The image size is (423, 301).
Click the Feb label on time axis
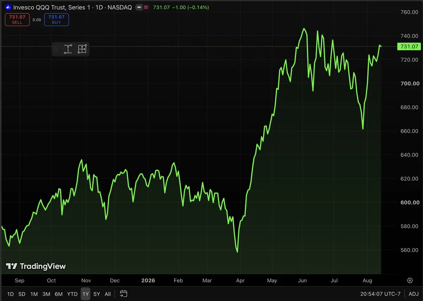tap(178, 281)
